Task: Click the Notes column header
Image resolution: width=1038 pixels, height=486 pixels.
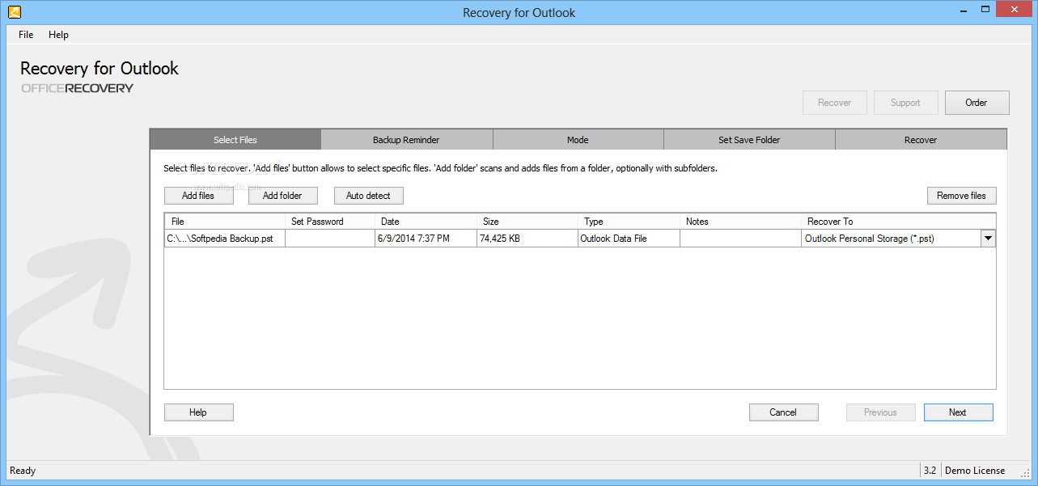Action: click(x=740, y=222)
